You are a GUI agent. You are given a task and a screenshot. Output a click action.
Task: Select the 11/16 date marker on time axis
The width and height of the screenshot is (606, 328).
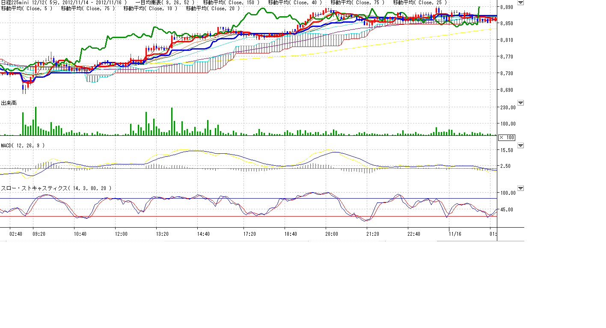455,234
